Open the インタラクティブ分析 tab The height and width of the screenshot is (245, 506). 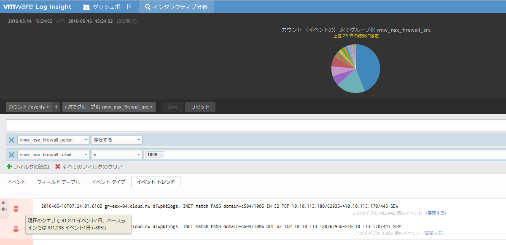(176, 7)
